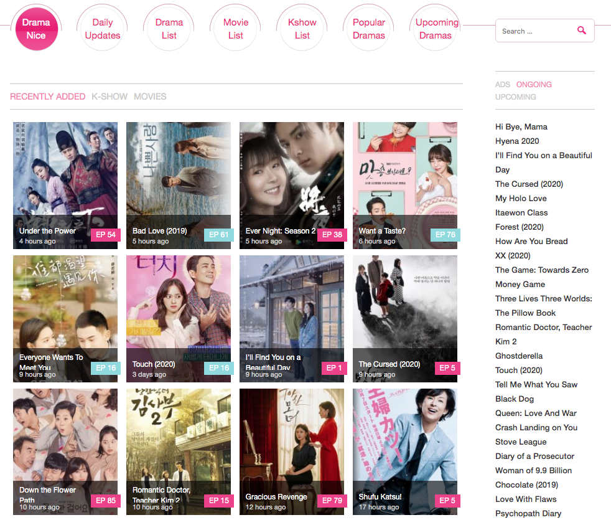Switch to the Recently Added tab
This screenshot has height=520, width=611.
click(x=47, y=97)
